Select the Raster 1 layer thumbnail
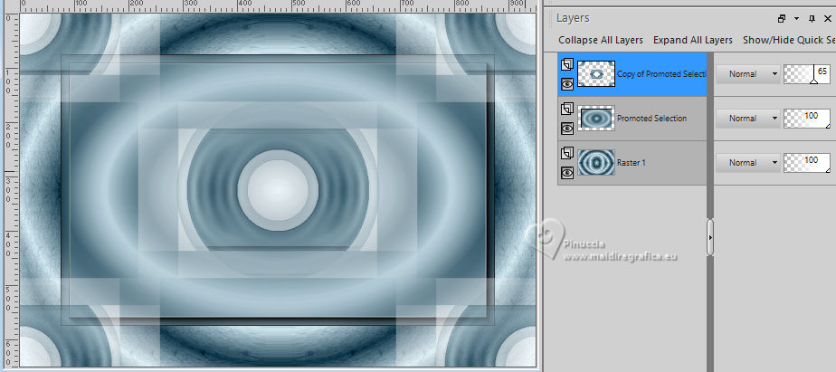 pos(596,163)
